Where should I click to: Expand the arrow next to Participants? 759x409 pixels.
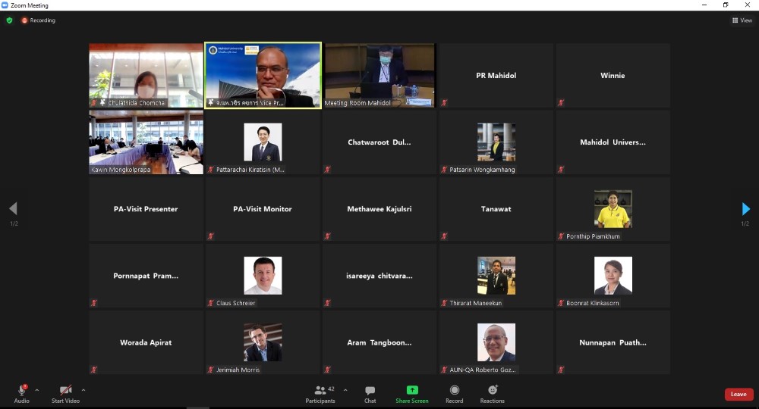tap(345, 390)
